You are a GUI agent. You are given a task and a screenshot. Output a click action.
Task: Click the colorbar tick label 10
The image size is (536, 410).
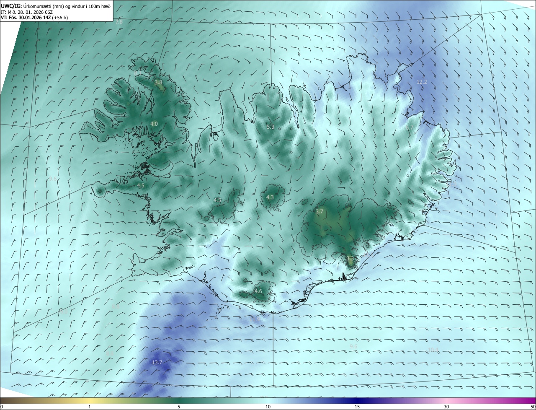coord(268,407)
